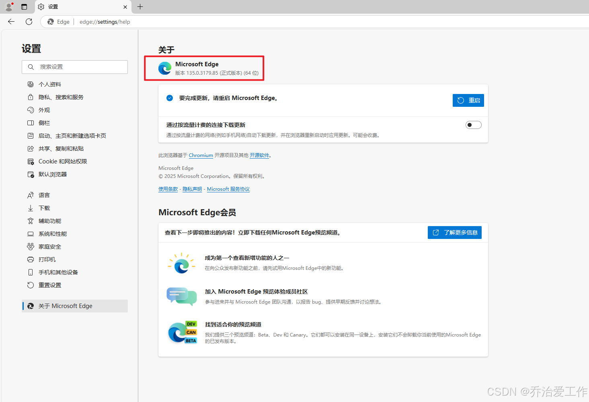This screenshot has width=589, height=402.
Task: Click the 打印机 icon
Action: [31, 259]
